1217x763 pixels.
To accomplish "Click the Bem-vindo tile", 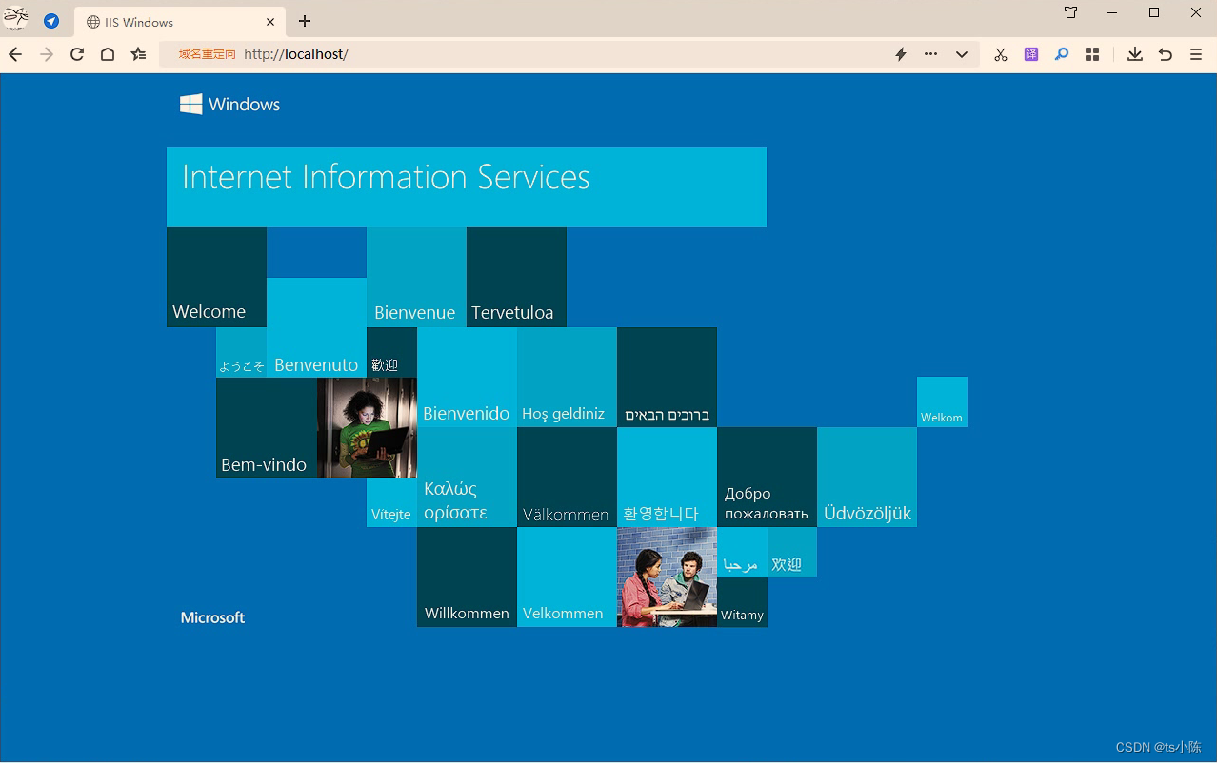I will pyautogui.click(x=266, y=427).
